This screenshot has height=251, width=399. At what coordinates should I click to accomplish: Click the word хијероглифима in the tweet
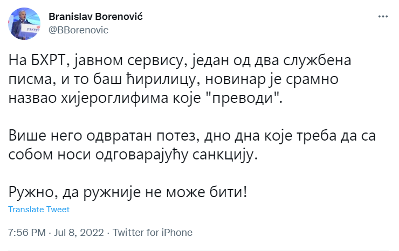[114, 98]
